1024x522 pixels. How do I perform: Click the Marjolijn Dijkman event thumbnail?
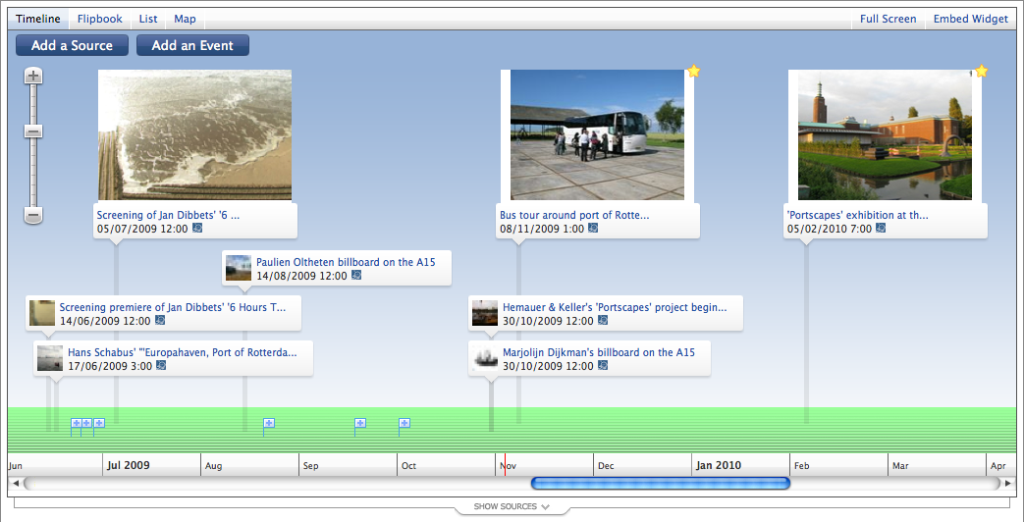tap(485, 358)
